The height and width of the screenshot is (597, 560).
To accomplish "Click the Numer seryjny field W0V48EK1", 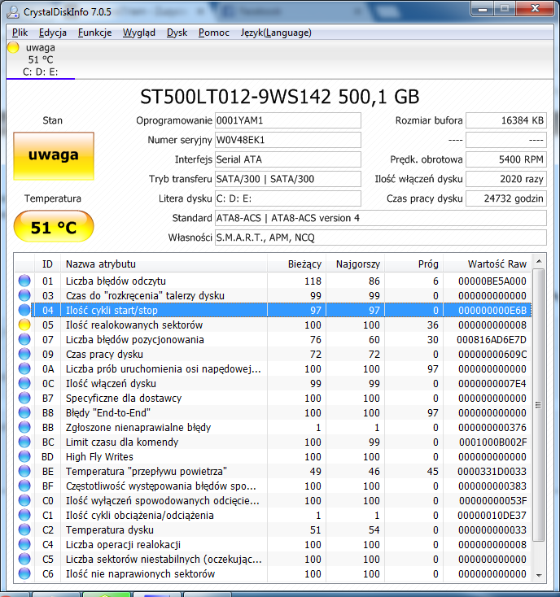I will [x=288, y=140].
